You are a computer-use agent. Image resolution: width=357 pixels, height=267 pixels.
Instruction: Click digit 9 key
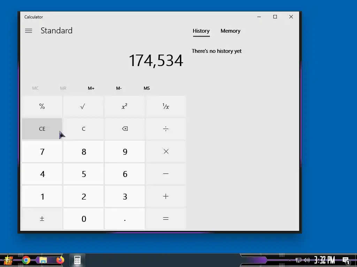(x=124, y=152)
